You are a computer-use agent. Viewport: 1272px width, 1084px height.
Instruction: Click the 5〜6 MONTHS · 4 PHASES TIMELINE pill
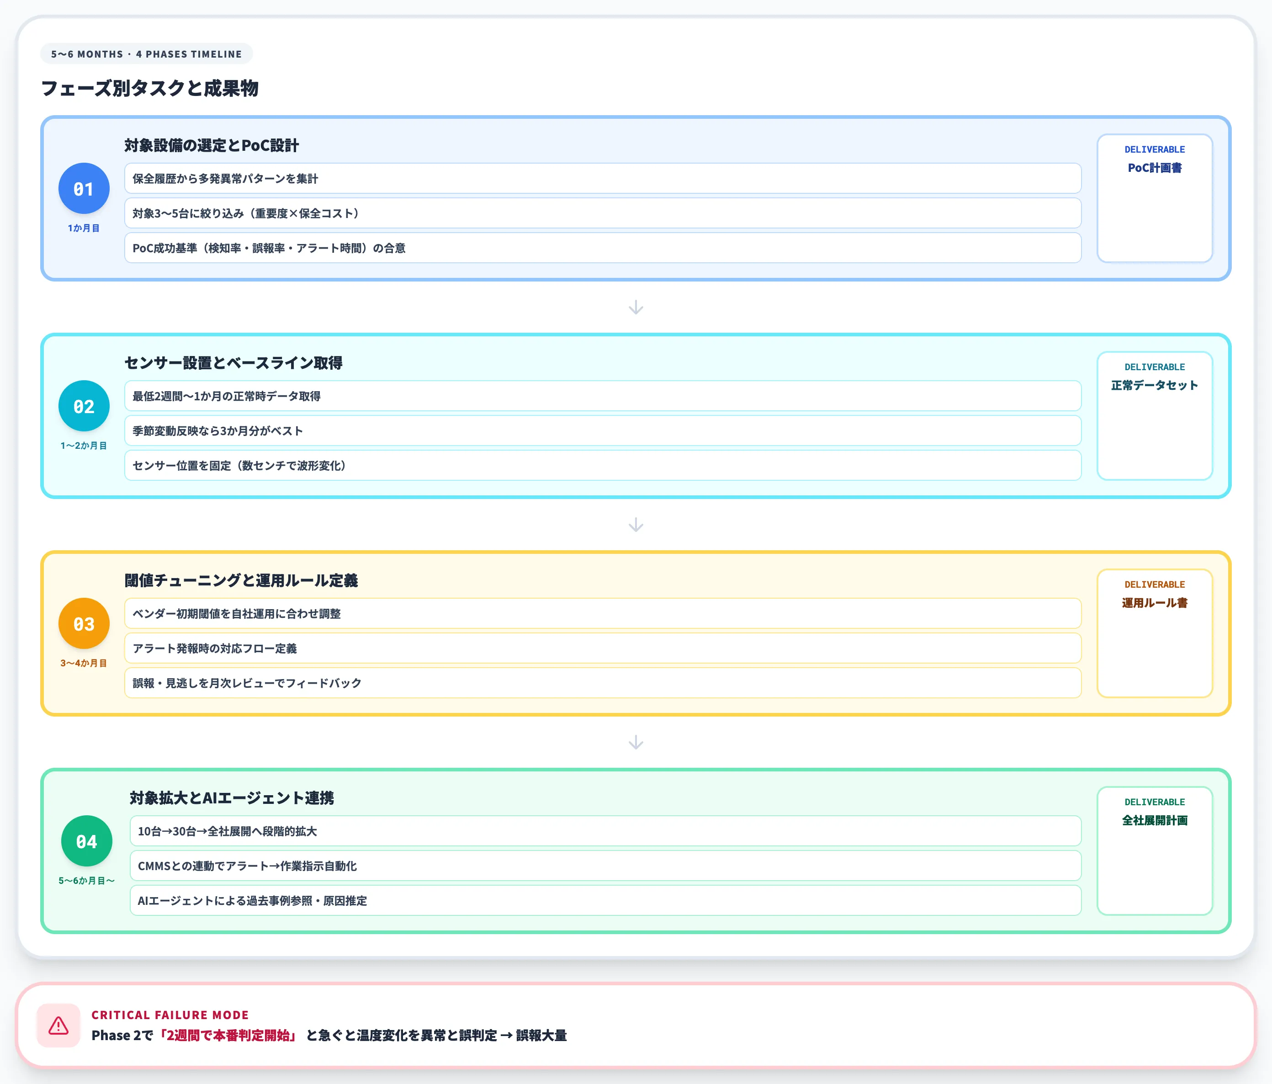click(x=146, y=54)
